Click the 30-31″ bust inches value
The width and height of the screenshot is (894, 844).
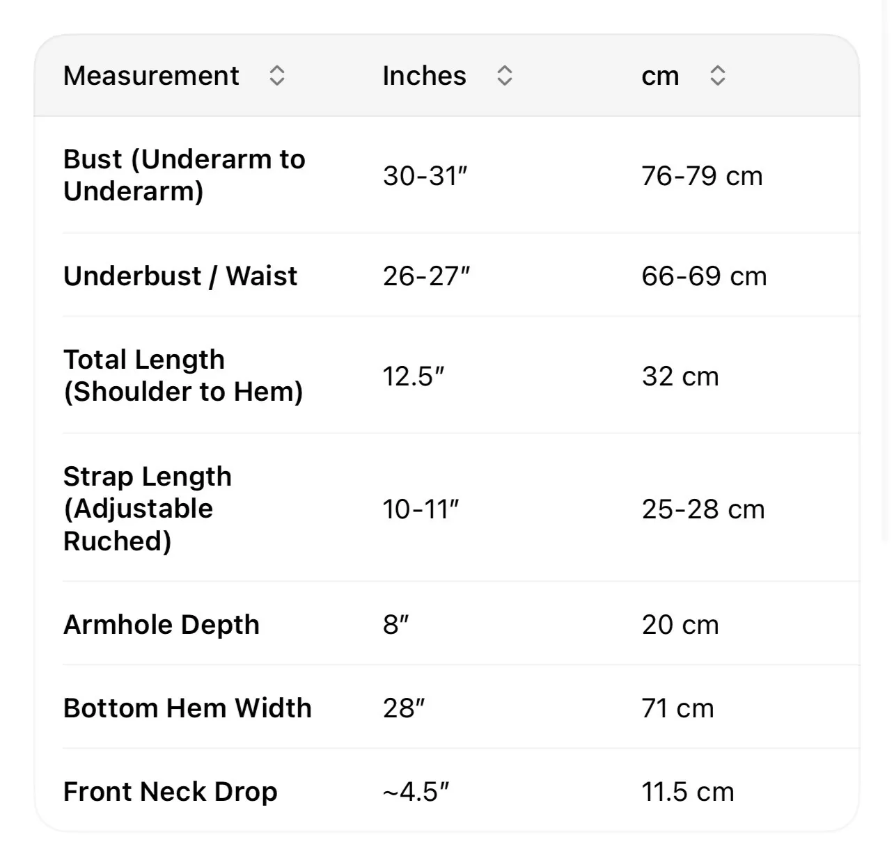coord(425,175)
